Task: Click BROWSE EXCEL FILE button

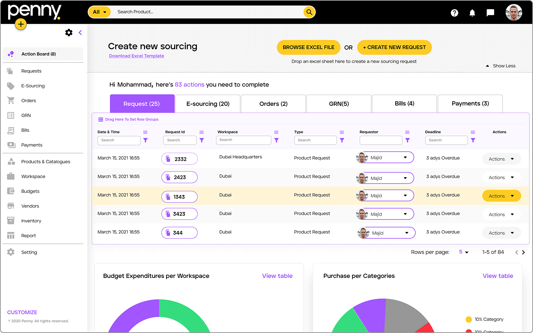Action: pos(308,47)
